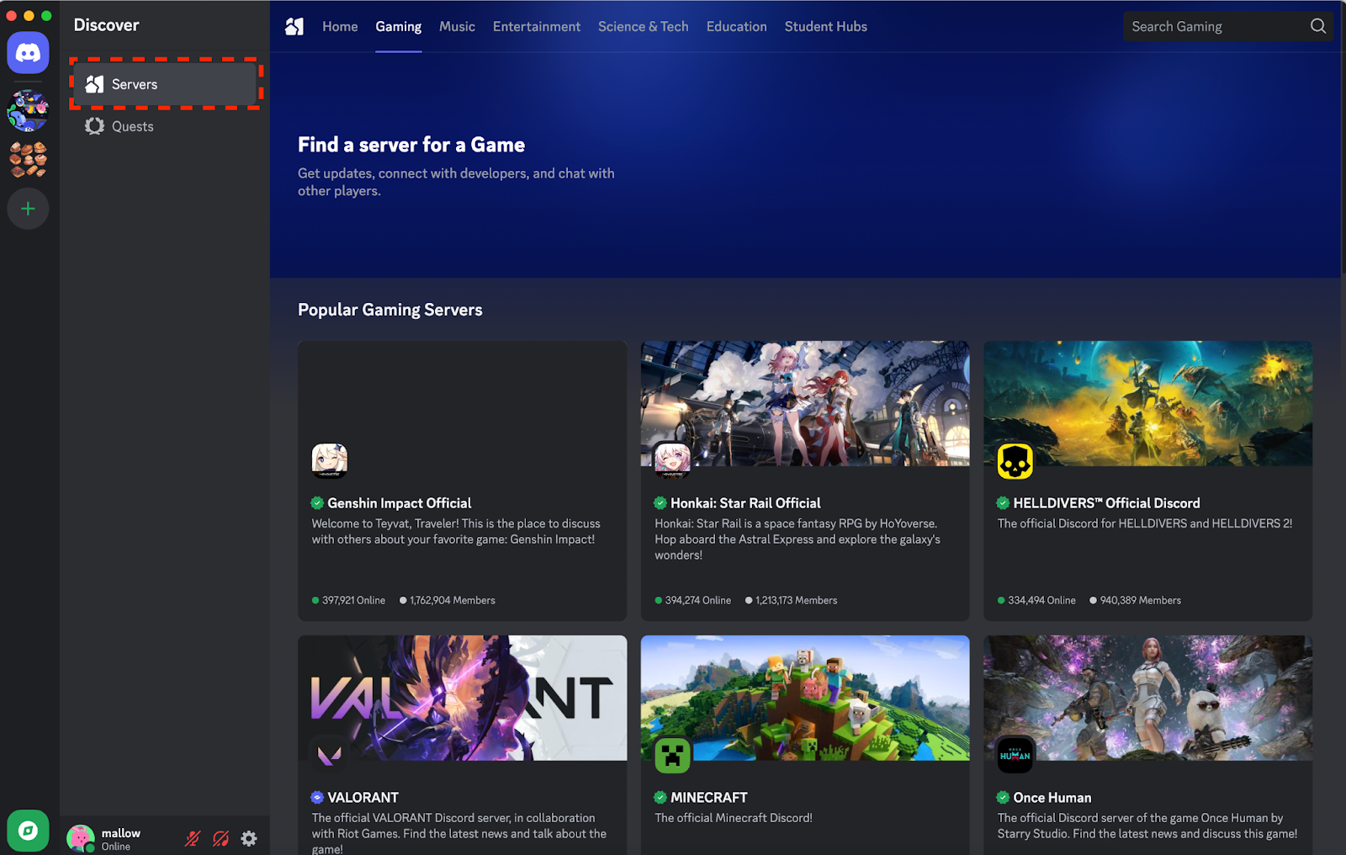1346x855 pixels.
Task: Click 'The official Minecraft Discord!' description
Action: 734,818
